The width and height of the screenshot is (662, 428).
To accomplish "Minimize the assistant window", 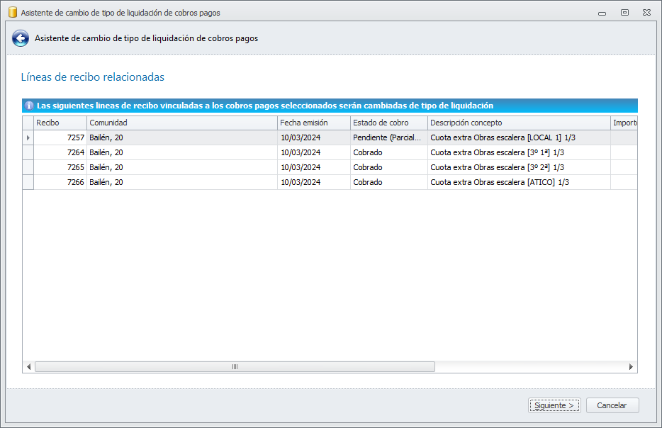I will pyautogui.click(x=602, y=13).
